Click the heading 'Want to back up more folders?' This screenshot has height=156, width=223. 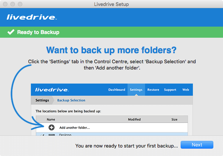click(x=111, y=50)
